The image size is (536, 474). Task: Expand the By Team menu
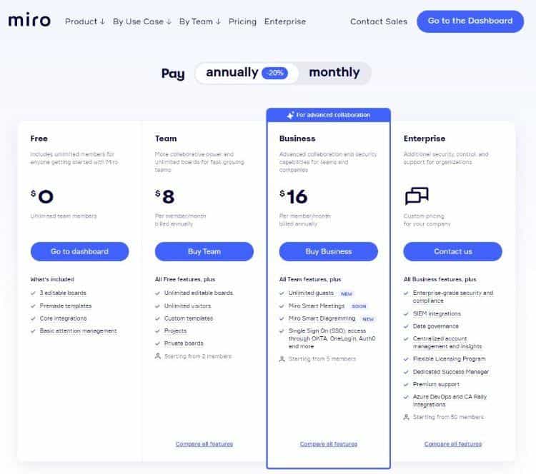click(x=199, y=21)
